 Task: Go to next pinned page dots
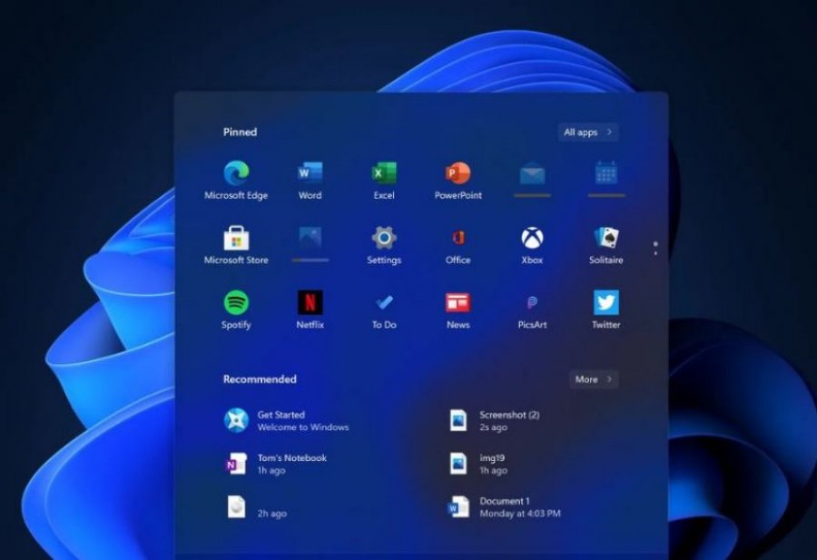(655, 249)
